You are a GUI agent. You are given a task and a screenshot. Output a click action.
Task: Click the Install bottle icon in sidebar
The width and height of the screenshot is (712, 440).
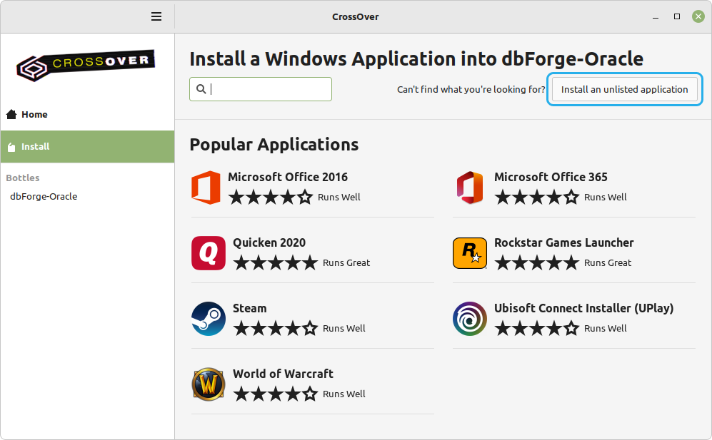(x=12, y=147)
